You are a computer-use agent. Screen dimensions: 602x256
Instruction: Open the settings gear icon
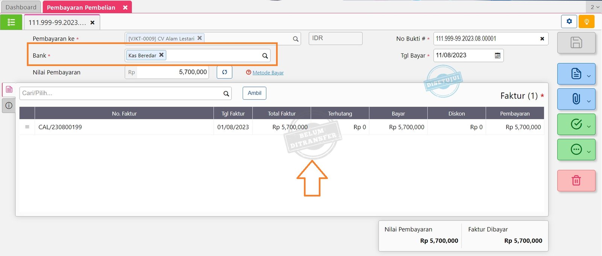tap(569, 21)
